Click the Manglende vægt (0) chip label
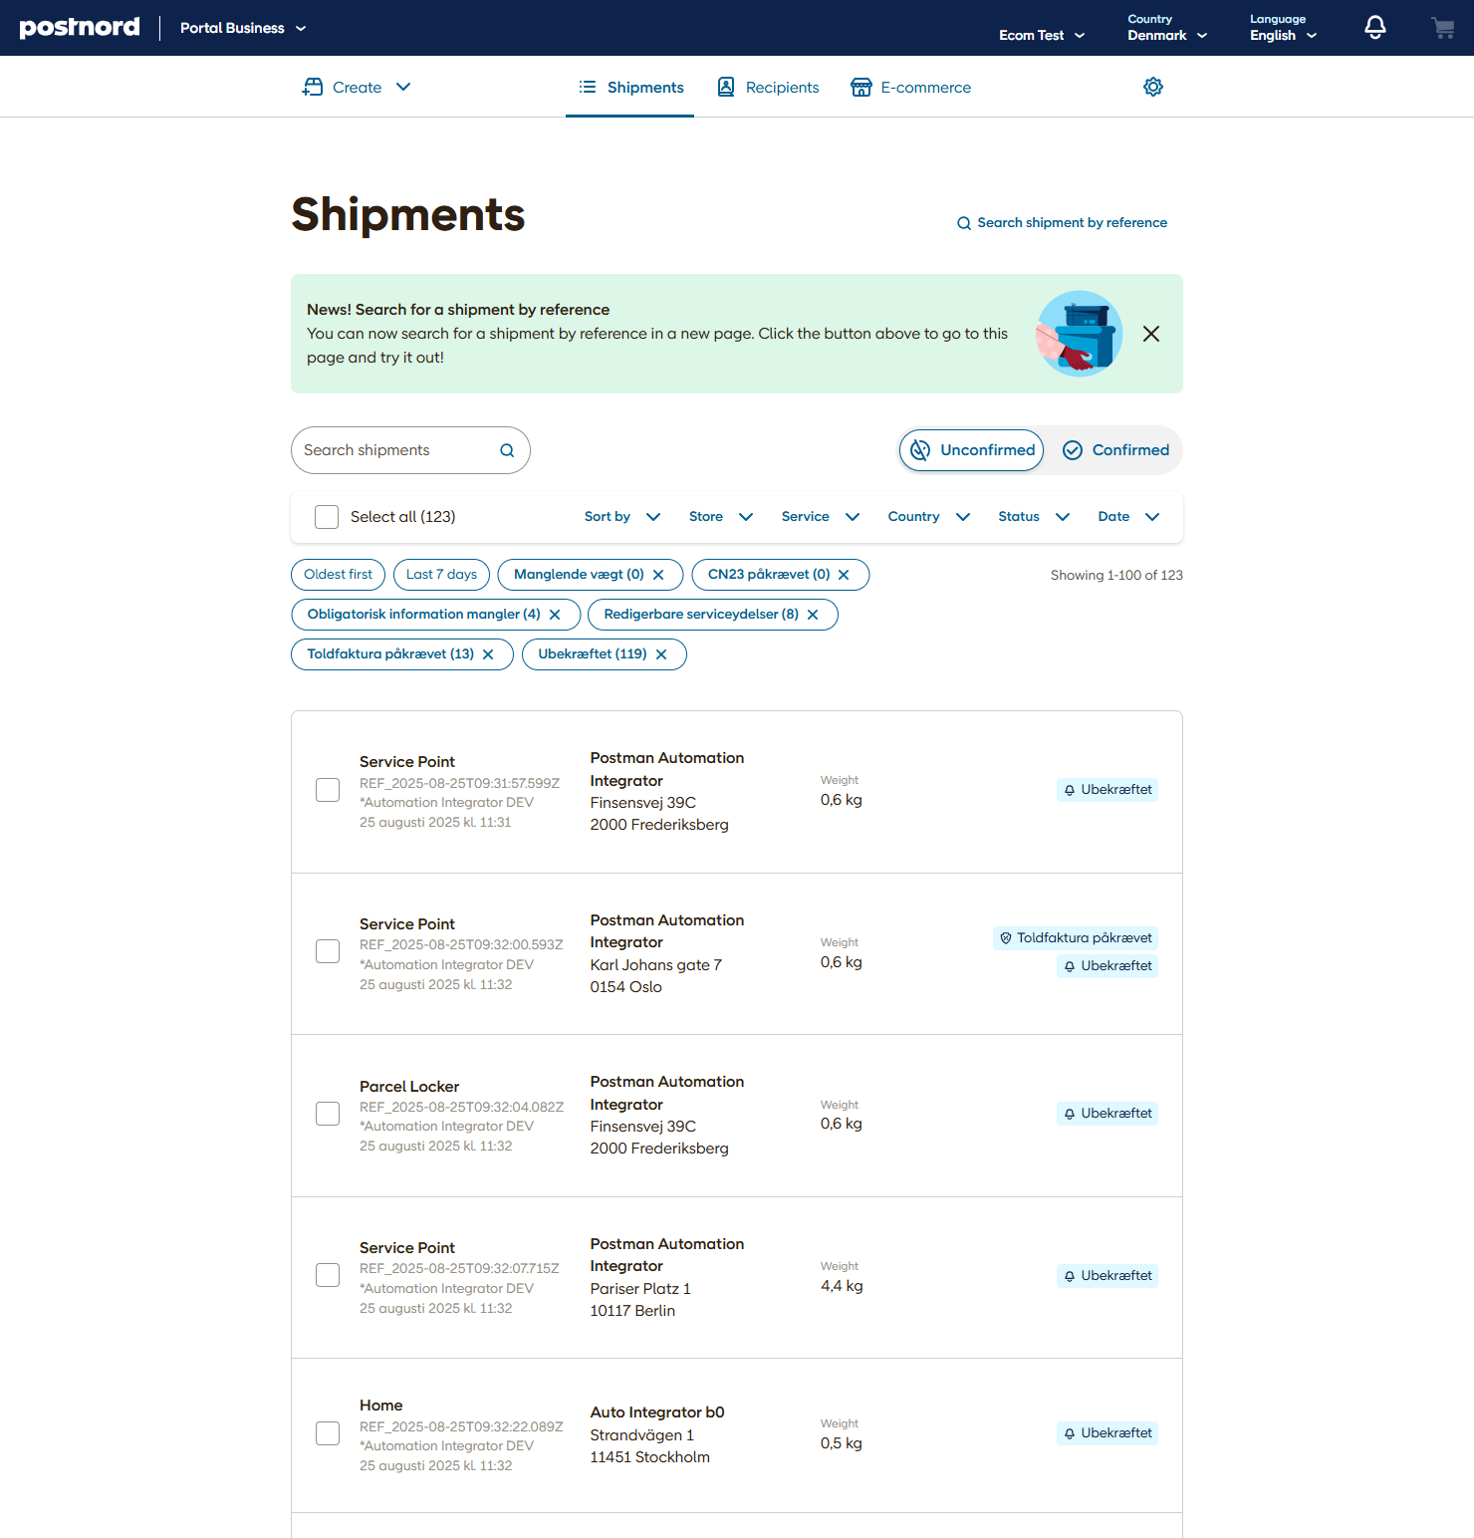This screenshot has width=1474, height=1538. pos(579,575)
